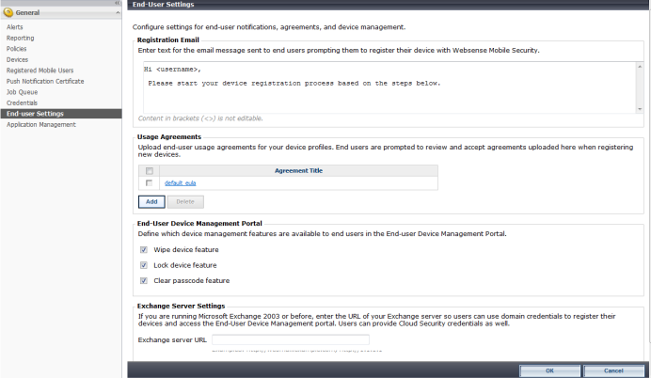The image size is (651, 378).
Task: Check the select-all agreements header checkbox
Action: point(150,171)
